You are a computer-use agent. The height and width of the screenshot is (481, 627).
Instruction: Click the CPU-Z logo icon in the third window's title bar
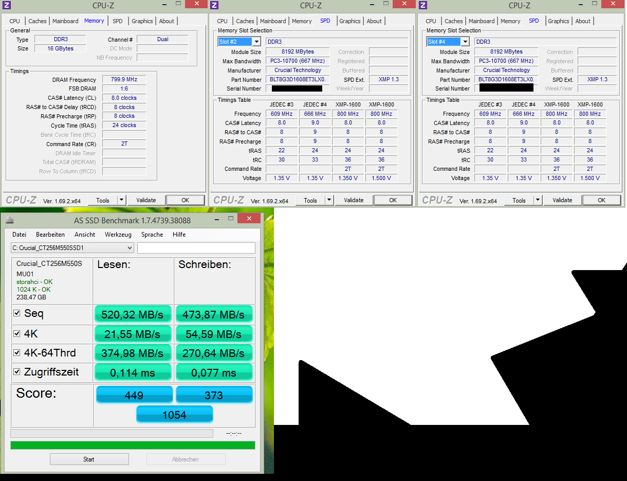tap(423, 5)
